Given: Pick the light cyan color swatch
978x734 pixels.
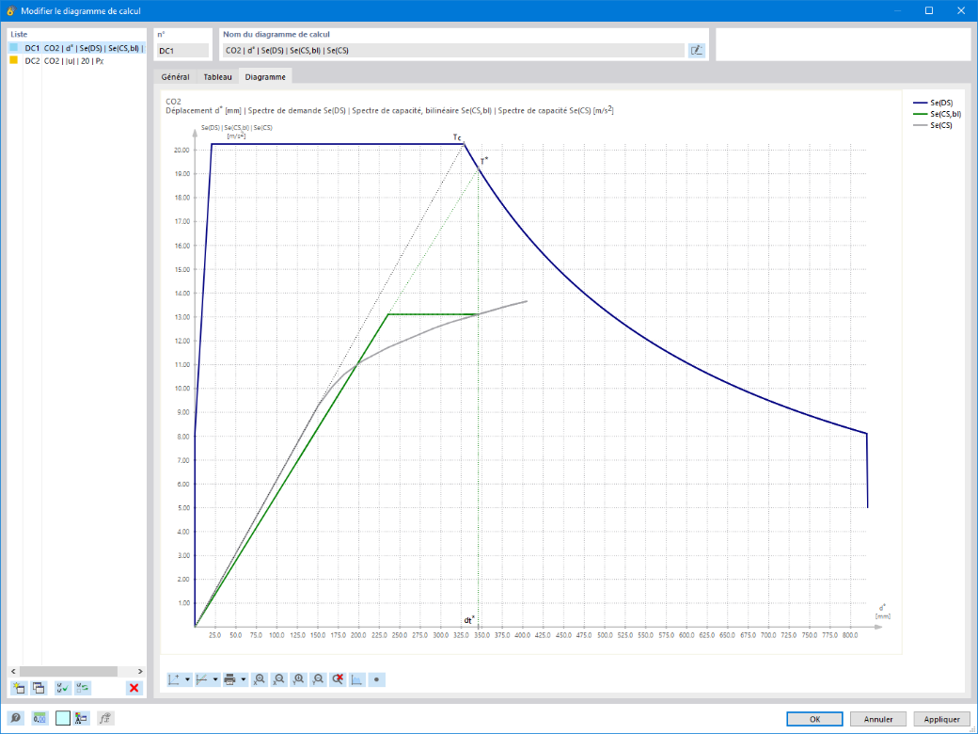Looking at the screenshot, I should pyautogui.click(x=63, y=718).
